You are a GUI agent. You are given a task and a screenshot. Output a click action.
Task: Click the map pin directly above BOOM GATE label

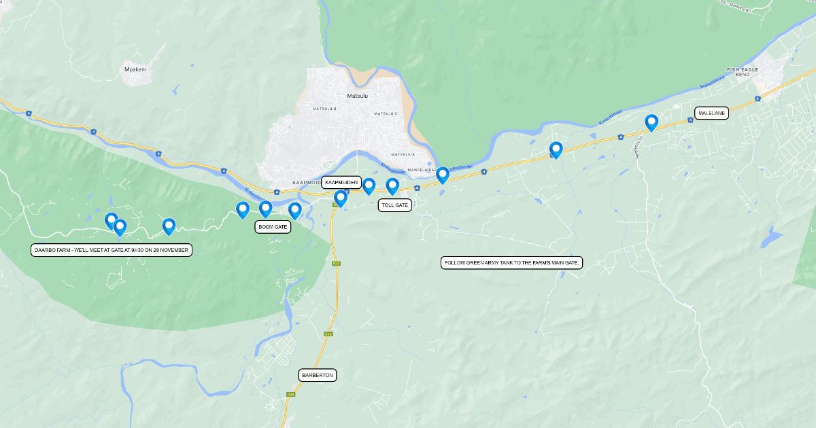point(266,209)
